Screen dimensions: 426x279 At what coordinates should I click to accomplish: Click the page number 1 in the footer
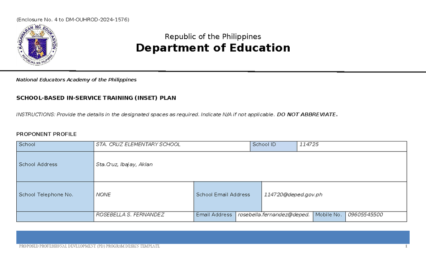click(406, 246)
